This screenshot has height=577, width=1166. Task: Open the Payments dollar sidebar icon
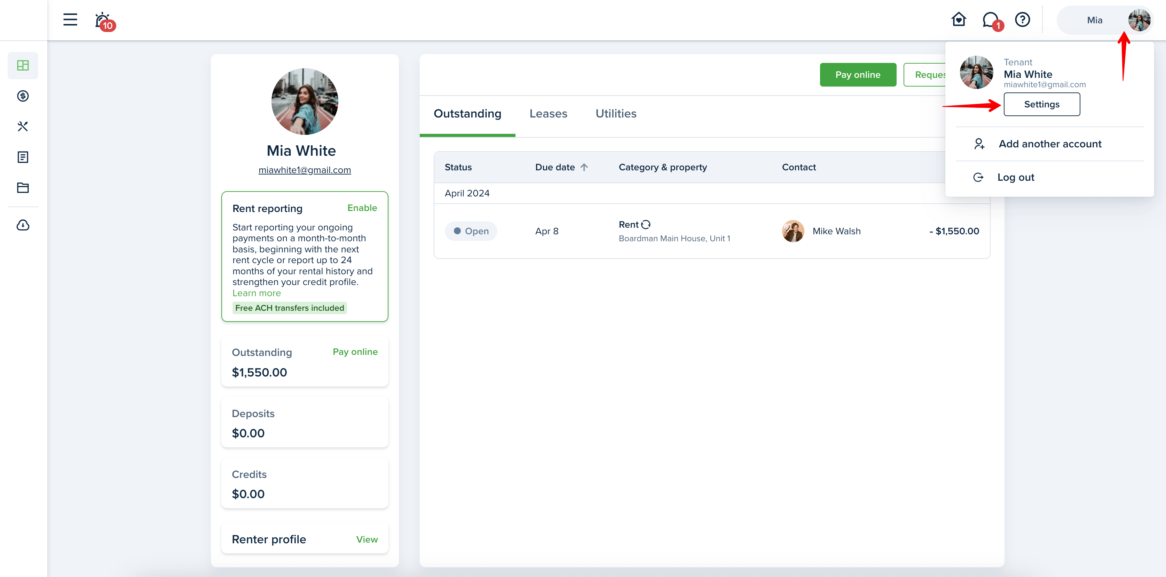[x=23, y=96]
